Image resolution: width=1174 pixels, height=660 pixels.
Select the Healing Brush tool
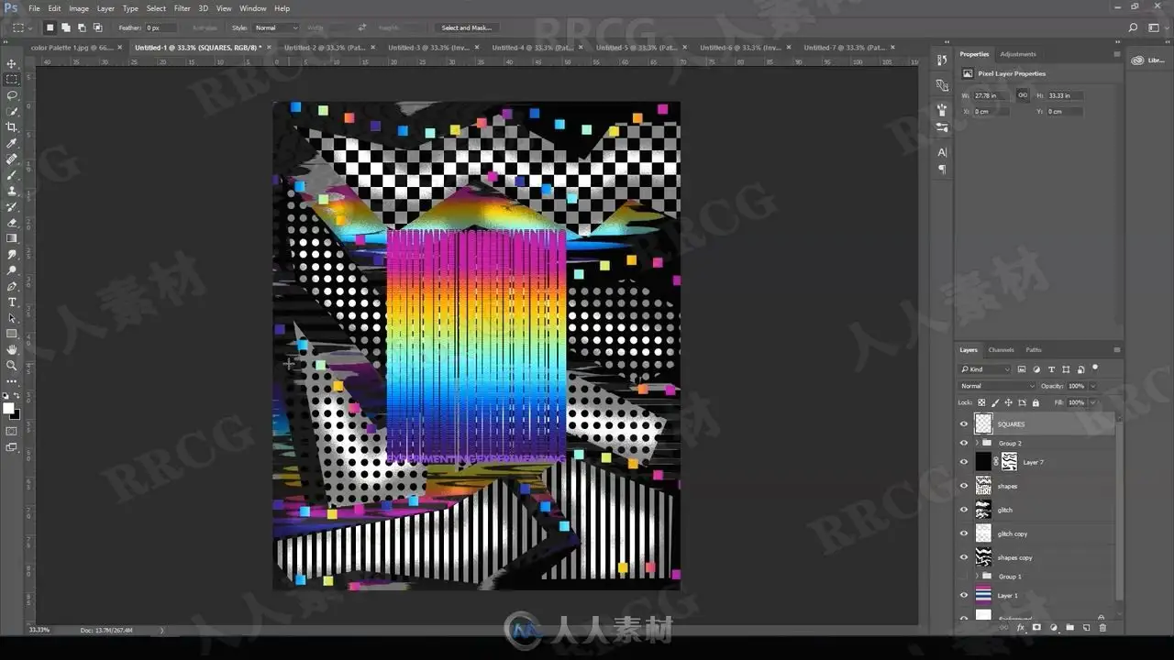[12, 159]
